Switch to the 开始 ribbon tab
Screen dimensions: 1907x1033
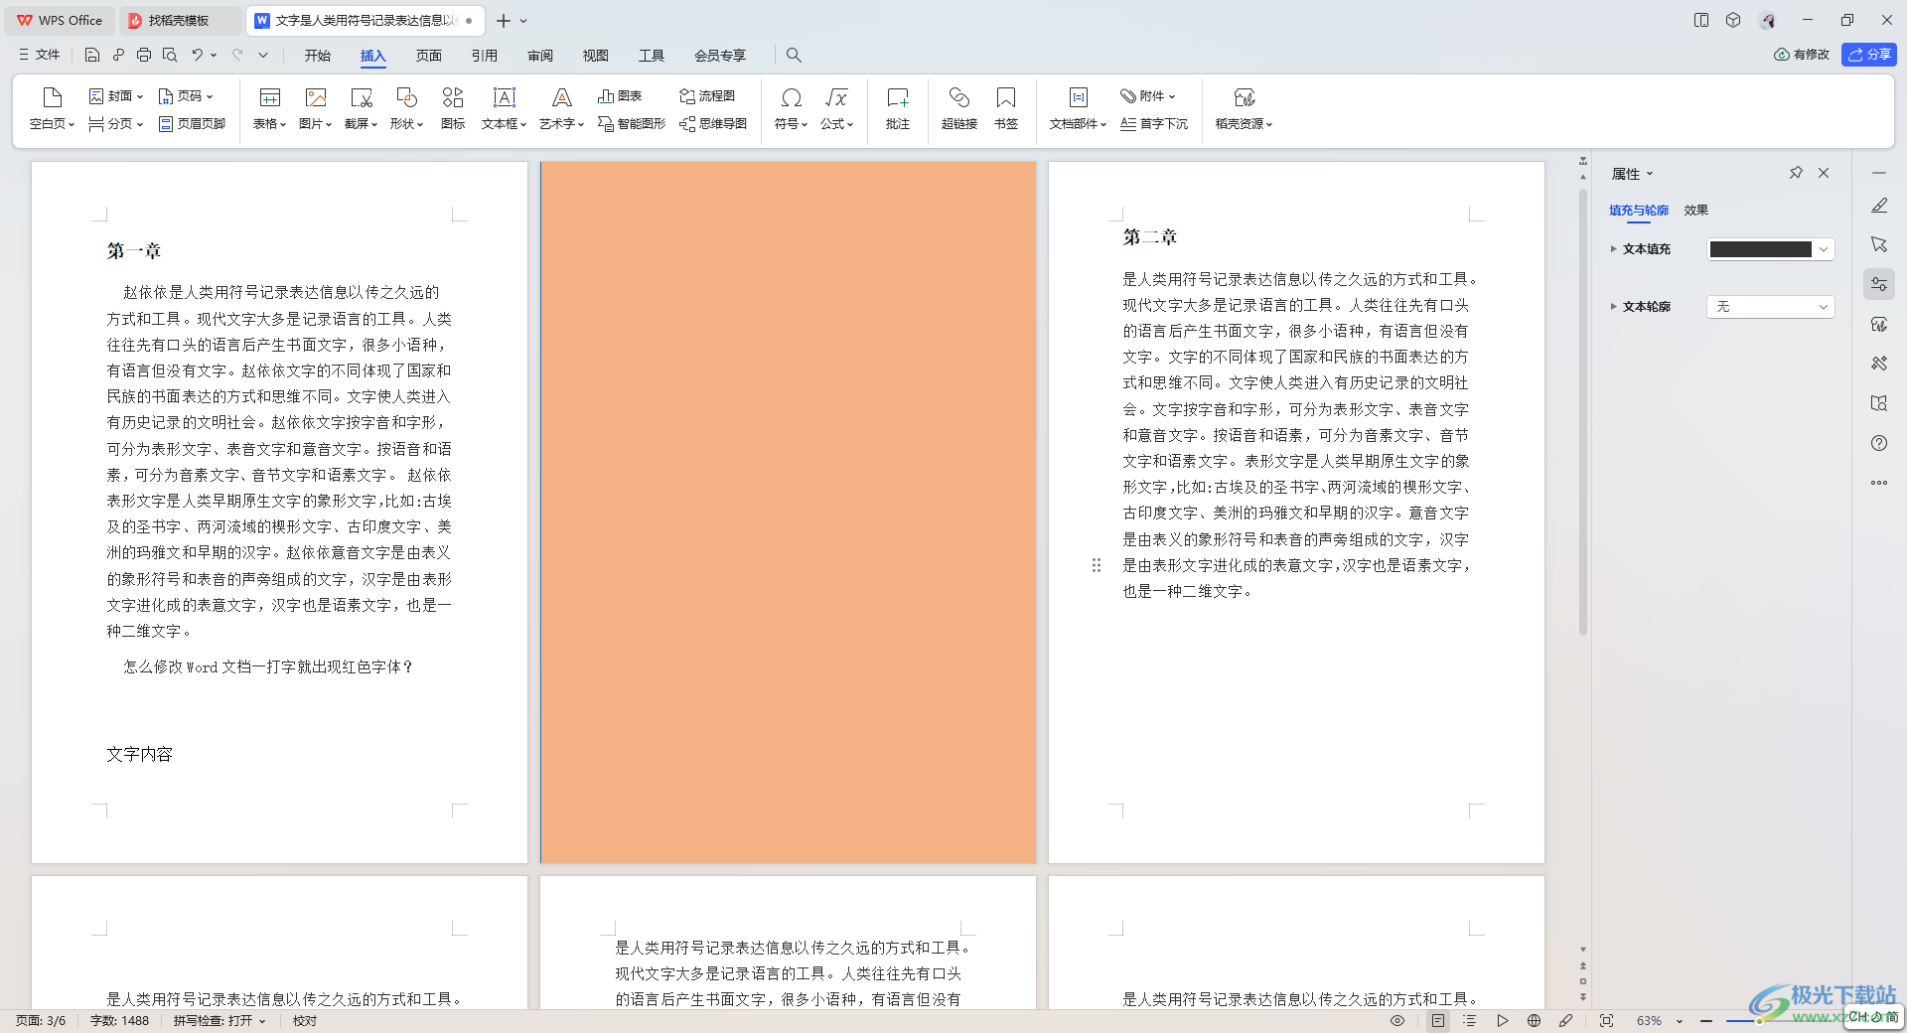point(318,56)
